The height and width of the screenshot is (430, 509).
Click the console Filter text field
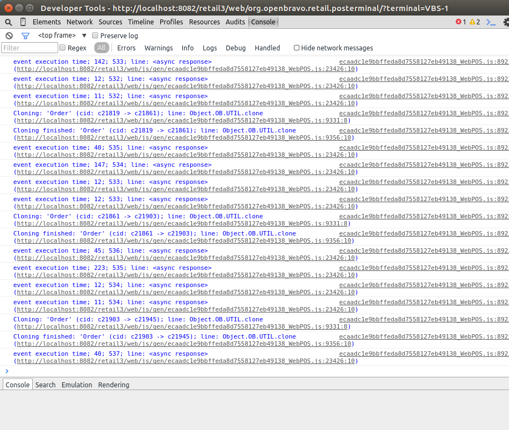coord(29,48)
